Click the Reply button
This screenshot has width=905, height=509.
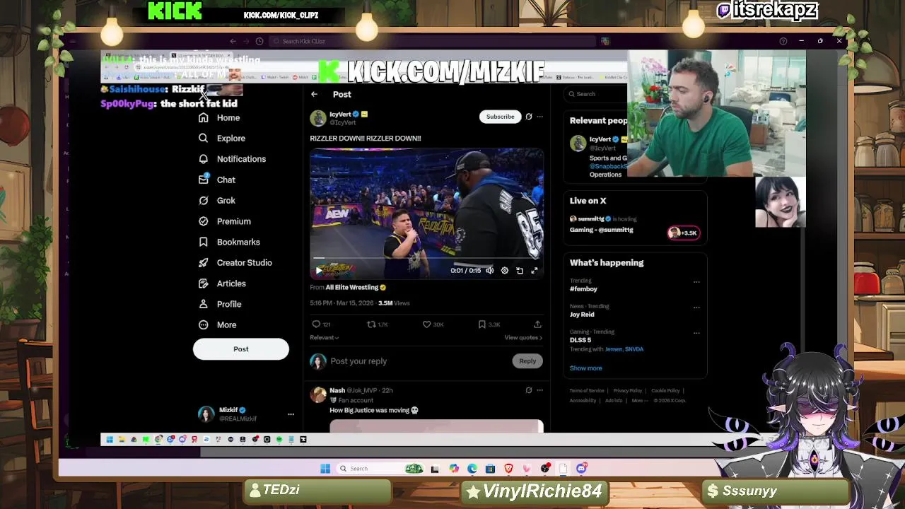pyautogui.click(x=527, y=361)
